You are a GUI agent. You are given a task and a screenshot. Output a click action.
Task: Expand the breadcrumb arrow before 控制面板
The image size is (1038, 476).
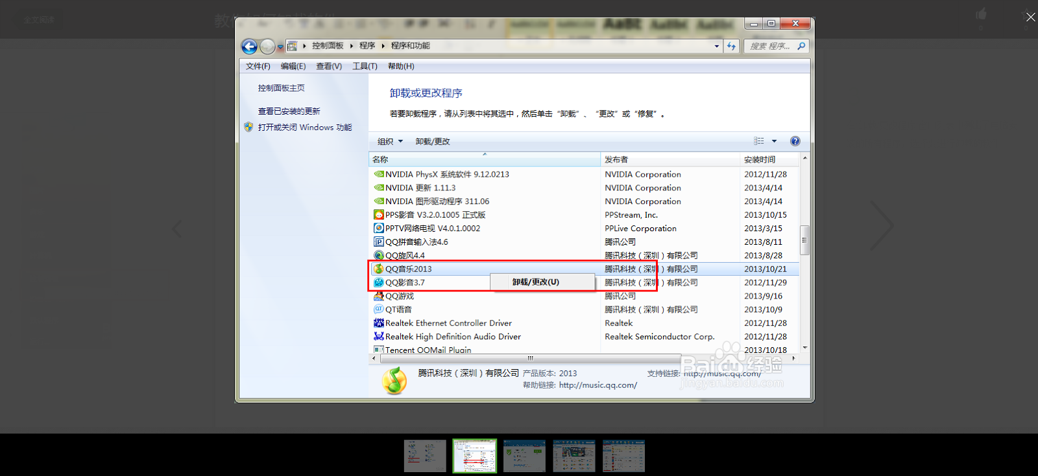click(304, 46)
